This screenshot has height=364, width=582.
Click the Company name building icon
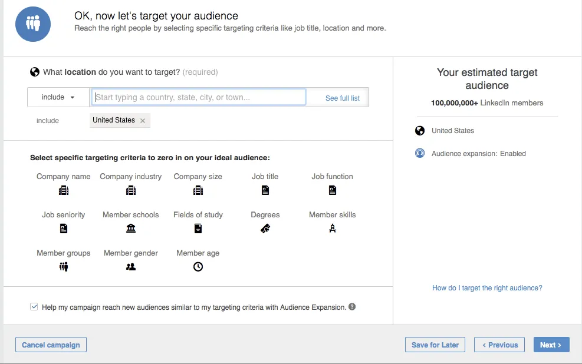64,190
